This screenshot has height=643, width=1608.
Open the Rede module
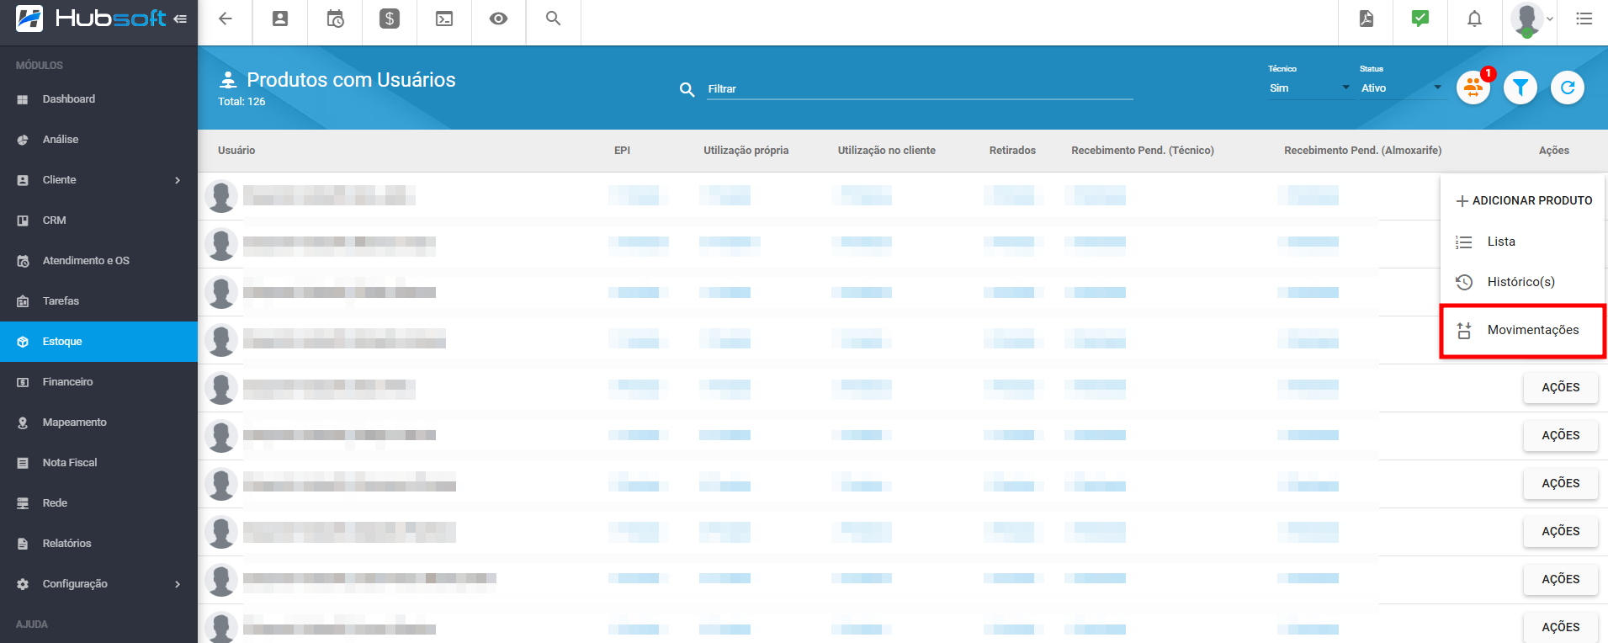click(98, 503)
